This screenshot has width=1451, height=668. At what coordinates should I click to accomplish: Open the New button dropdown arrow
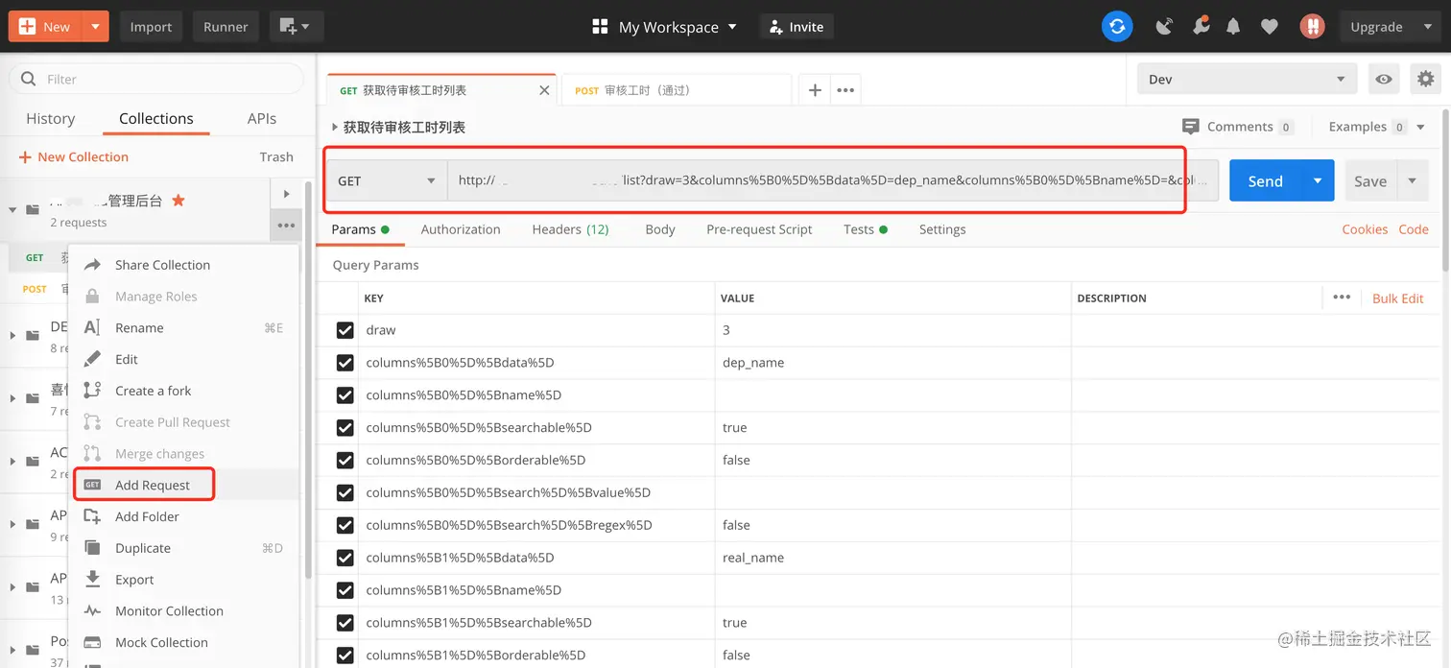95,27
